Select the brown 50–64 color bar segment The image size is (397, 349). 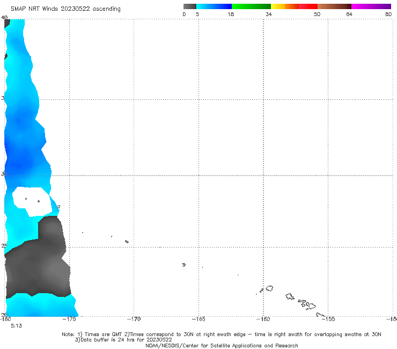(334, 6)
